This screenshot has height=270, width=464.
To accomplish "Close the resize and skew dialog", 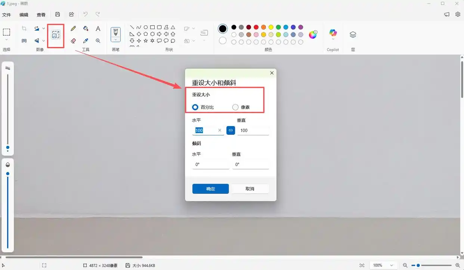I will [272, 73].
